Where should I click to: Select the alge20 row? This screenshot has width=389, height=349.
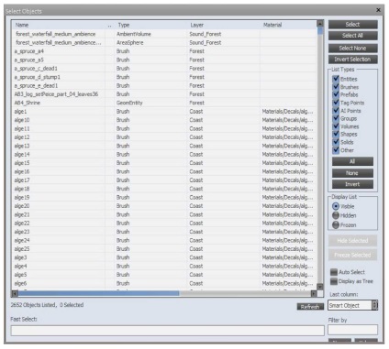[164, 206]
